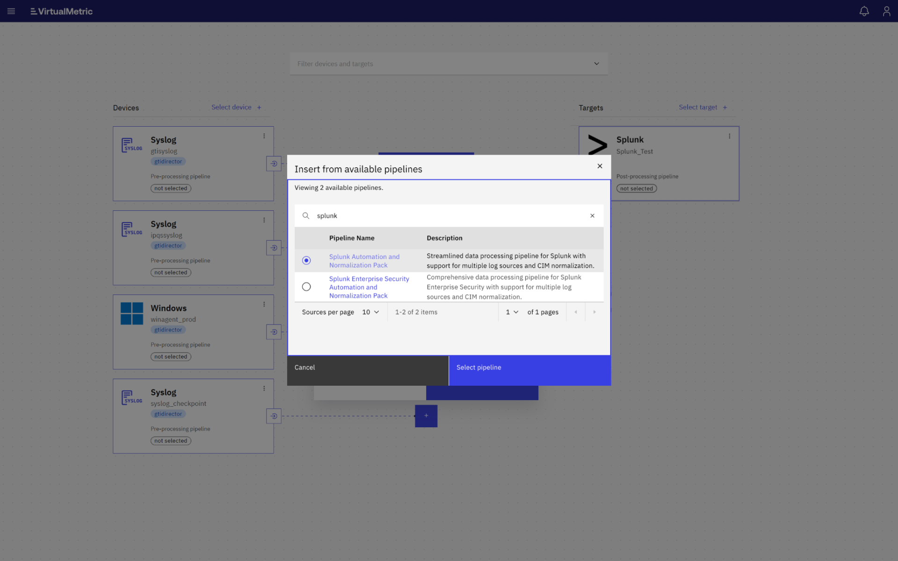Open options menu for ipqssyslog device
Image resolution: width=898 pixels, height=561 pixels.
[x=264, y=220]
